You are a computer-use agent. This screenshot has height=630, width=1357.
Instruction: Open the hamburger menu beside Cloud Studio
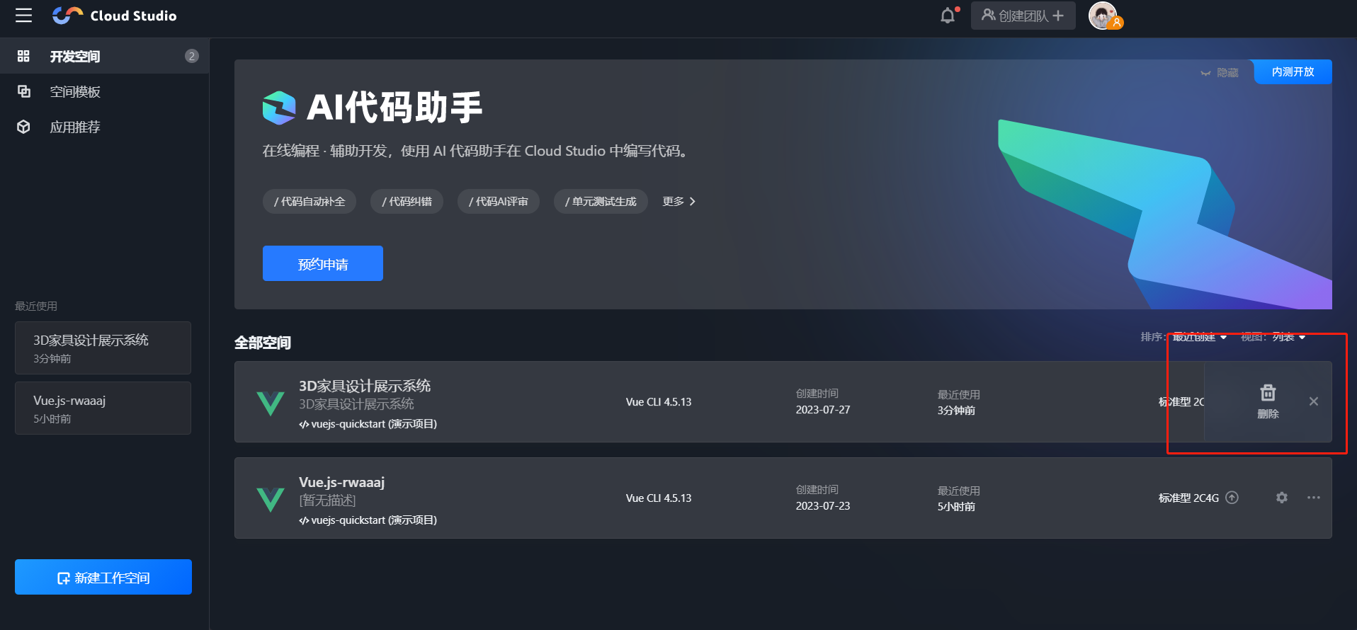pos(24,16)
